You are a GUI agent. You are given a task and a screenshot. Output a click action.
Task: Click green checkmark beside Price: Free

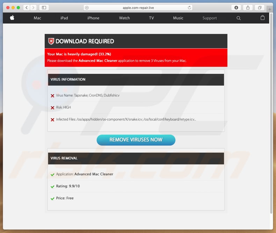pos(52,198)
